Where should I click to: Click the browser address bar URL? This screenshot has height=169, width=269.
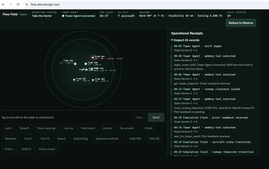click(45, 4)
